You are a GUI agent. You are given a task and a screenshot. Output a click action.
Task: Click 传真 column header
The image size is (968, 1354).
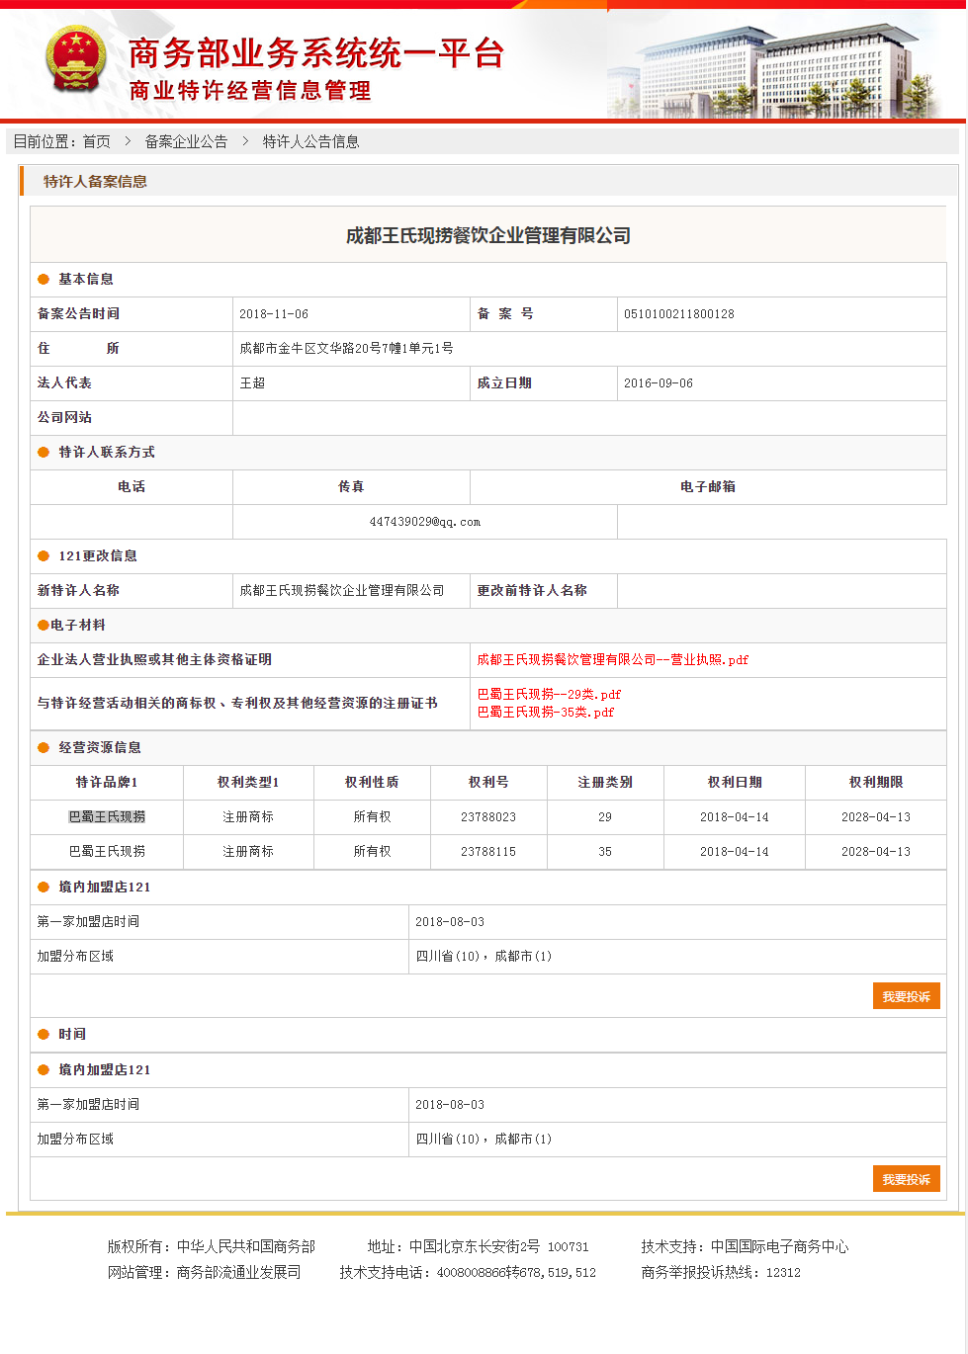(x=351, y=487)
